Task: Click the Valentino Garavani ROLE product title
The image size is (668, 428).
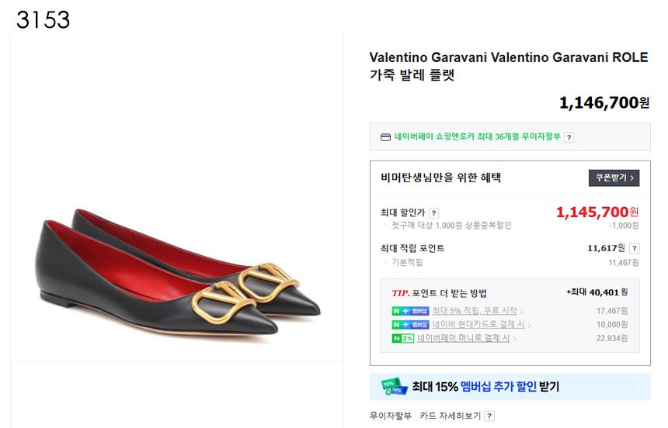Action: tap(508, 66)
